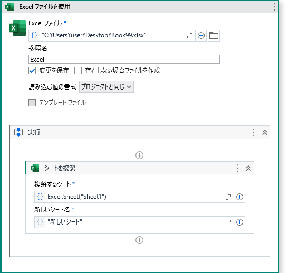Collapse the シートを複製 activity
This screenshot has width=291, height=273.
[x=248, y=168]
